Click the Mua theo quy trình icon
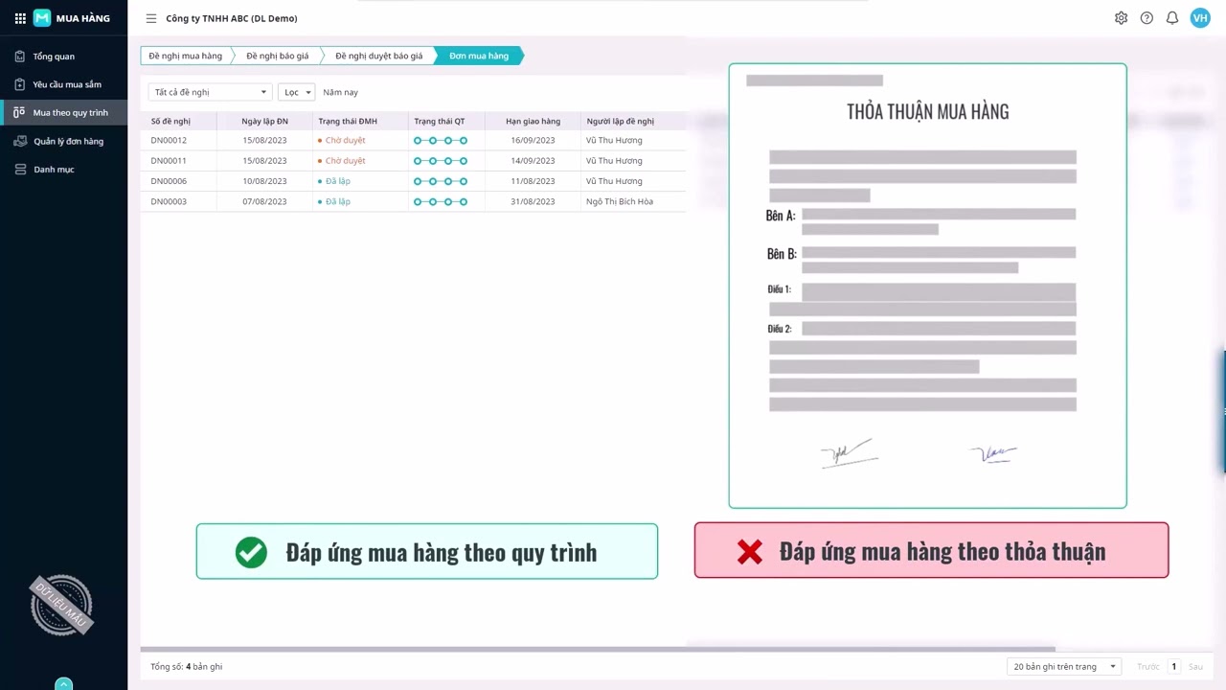Screen dimensions: 1226x690 (20, 112)
